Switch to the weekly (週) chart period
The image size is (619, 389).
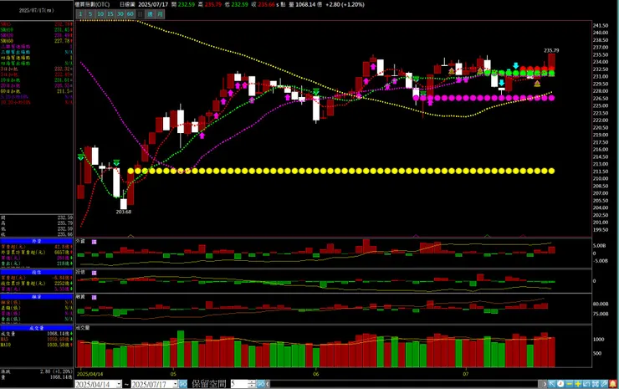coord(150,14)
